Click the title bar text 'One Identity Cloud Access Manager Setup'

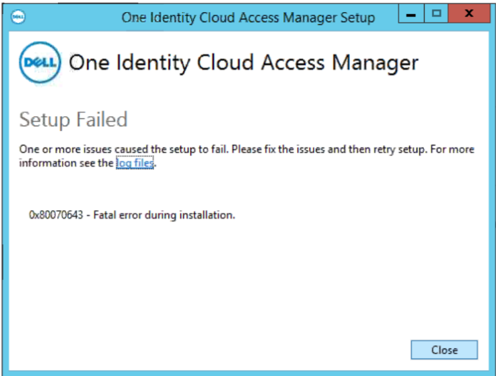pos(248,17)
